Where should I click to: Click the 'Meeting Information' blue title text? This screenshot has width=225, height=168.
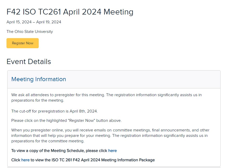(39, 79)
